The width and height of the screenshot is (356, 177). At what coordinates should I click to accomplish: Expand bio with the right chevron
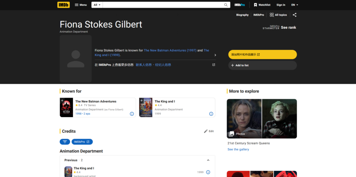tap(215, 55)
